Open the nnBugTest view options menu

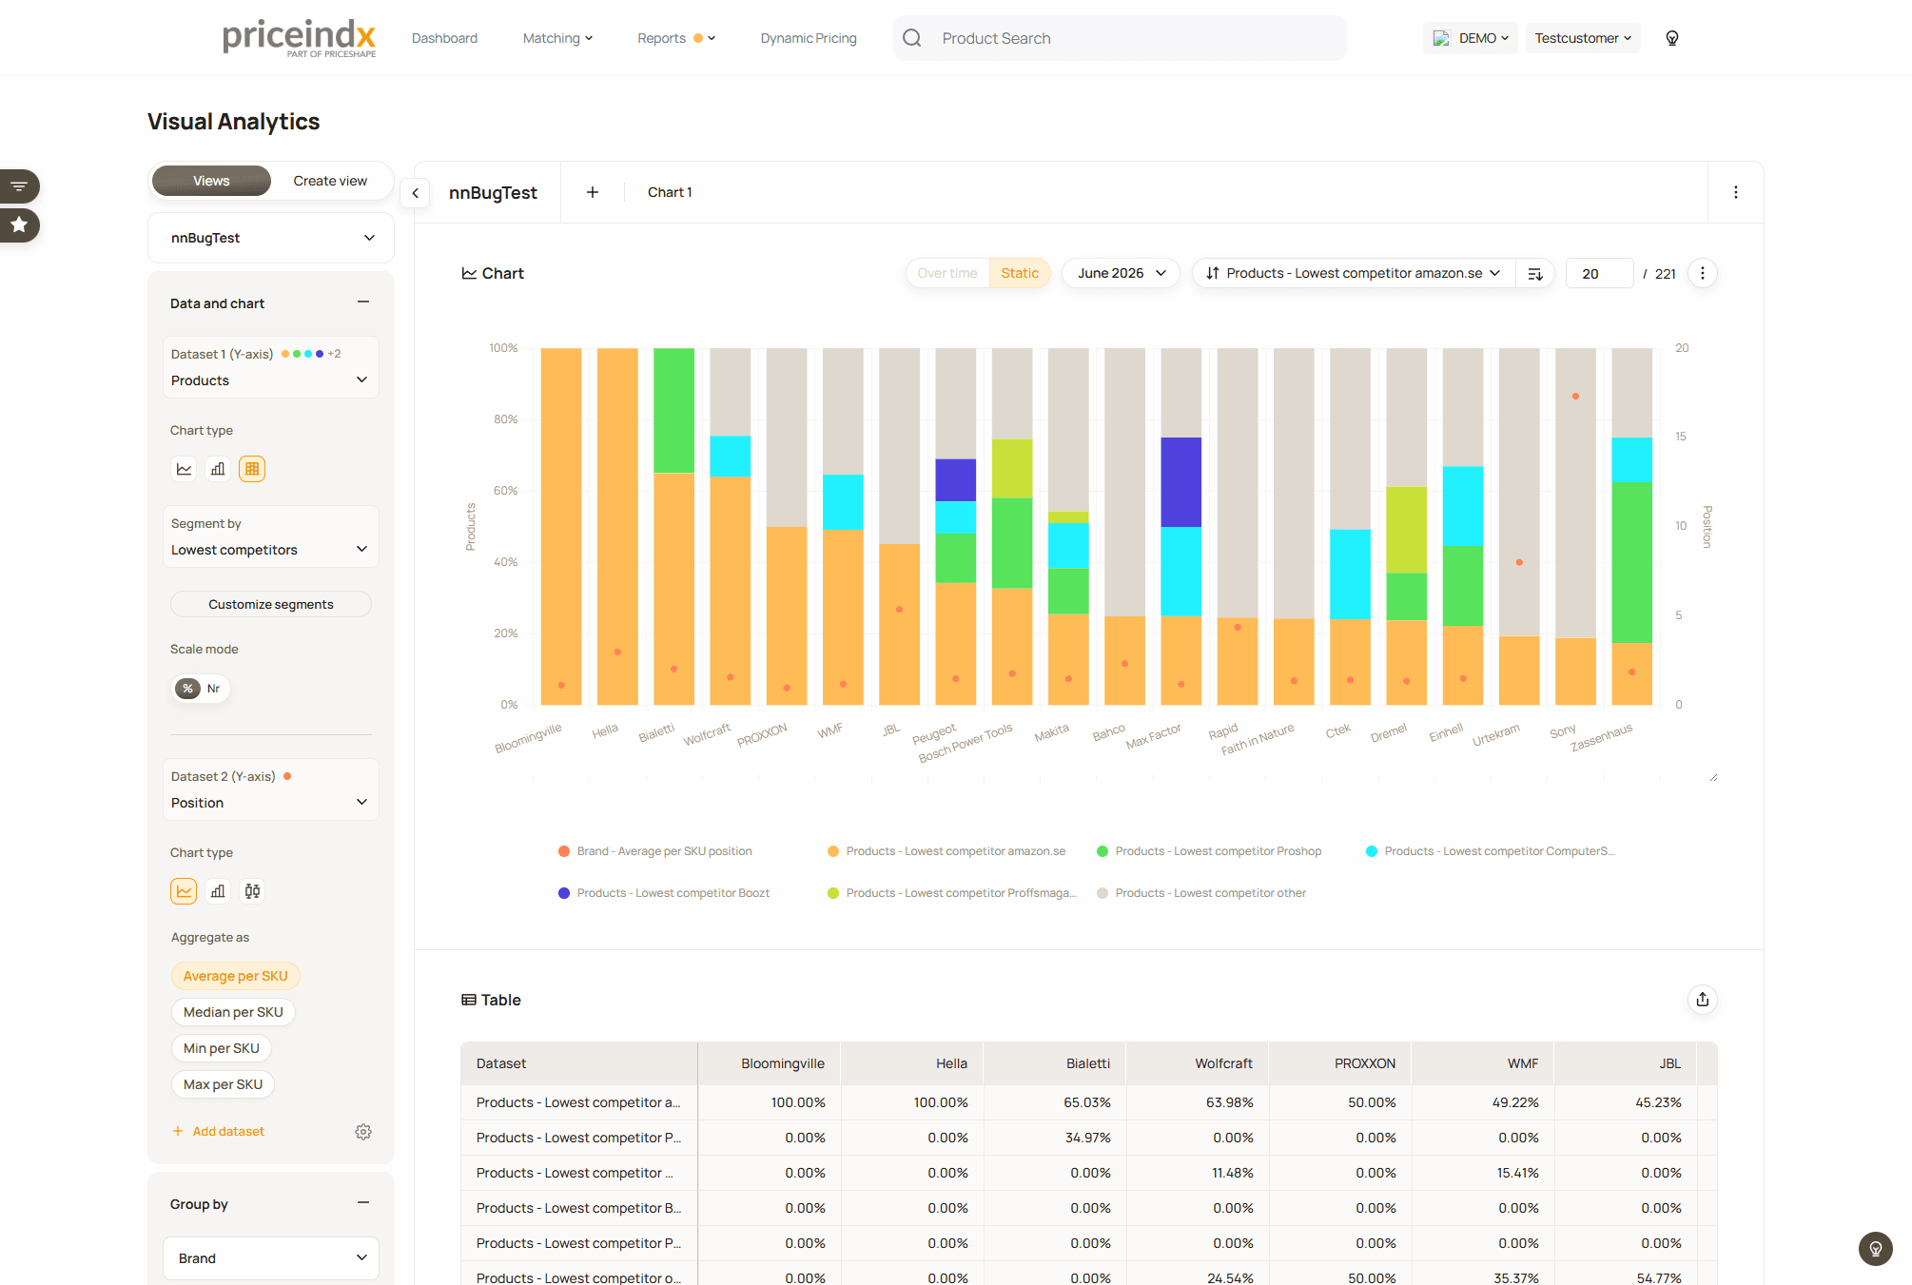click(1736, 192)
